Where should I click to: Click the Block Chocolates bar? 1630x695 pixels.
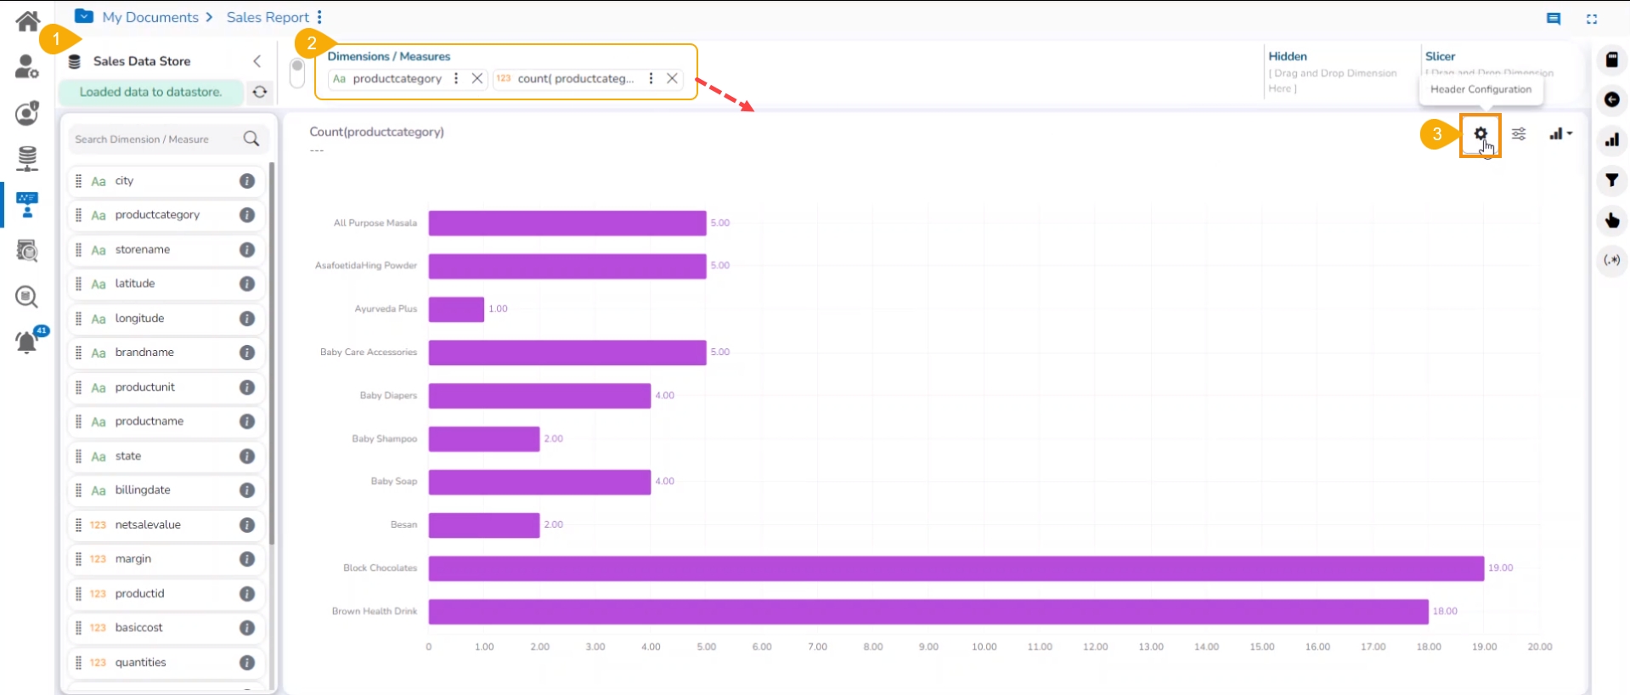tap(956, 568)
